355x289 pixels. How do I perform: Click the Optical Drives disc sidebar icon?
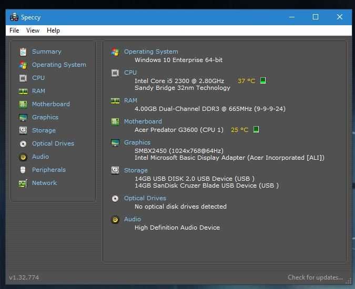coord(23,144)
